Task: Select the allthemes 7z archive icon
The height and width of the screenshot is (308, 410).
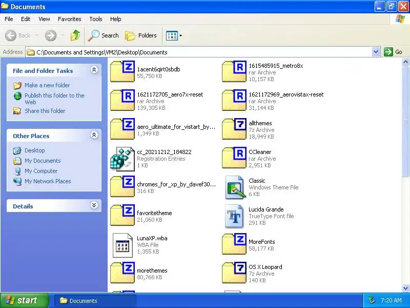Action: (234, 129)
